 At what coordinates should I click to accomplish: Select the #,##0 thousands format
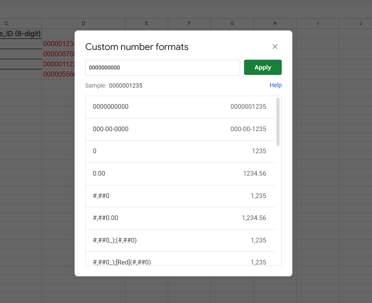click(180, 196)
